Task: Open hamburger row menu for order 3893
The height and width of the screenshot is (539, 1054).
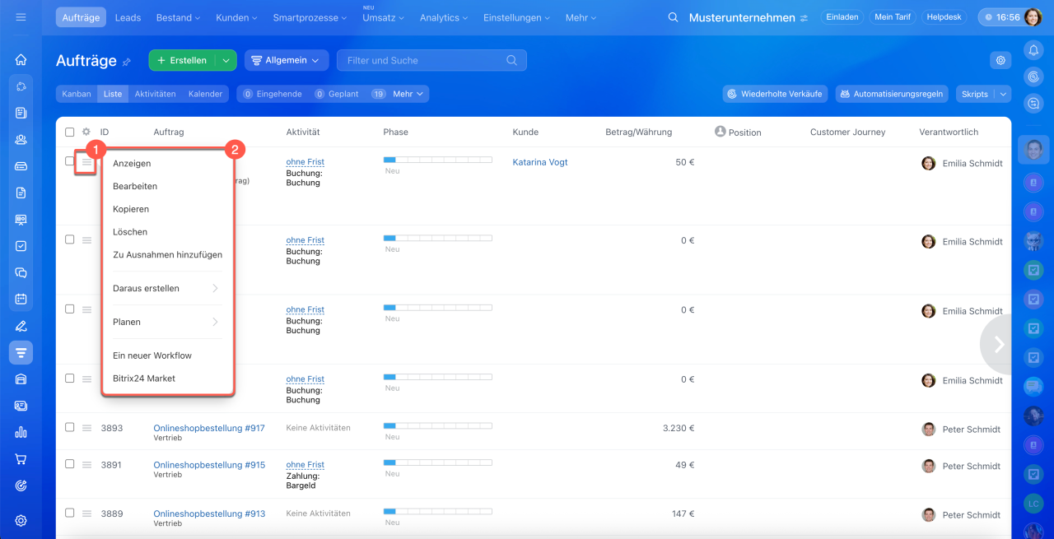Action: pos(86,428)
